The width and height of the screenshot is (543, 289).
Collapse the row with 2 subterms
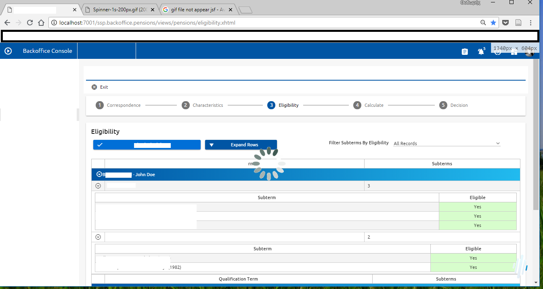(x=98, y=237)
